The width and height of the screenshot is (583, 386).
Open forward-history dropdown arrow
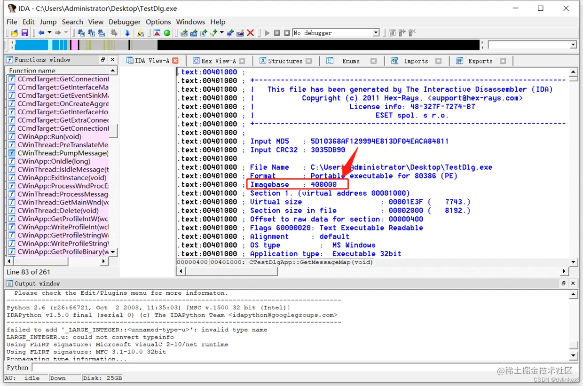coord(66,33)
